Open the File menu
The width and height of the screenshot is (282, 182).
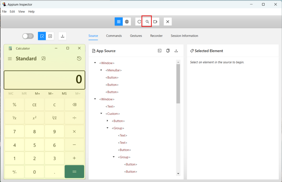pyautogui.click(x=4, y=12)
